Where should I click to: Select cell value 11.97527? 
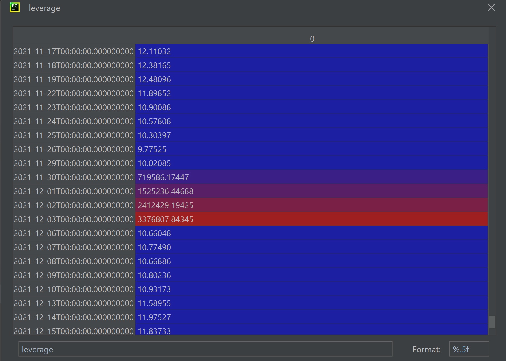[311, 317]
